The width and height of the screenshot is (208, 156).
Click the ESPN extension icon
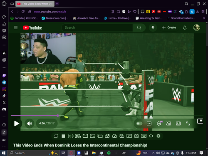pos(170,12)
